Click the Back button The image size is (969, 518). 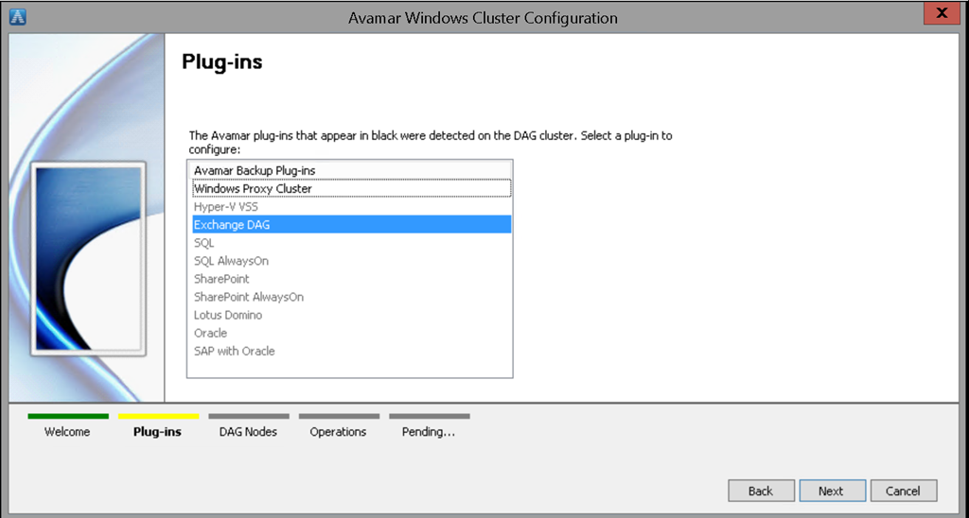tap(761, 491)
